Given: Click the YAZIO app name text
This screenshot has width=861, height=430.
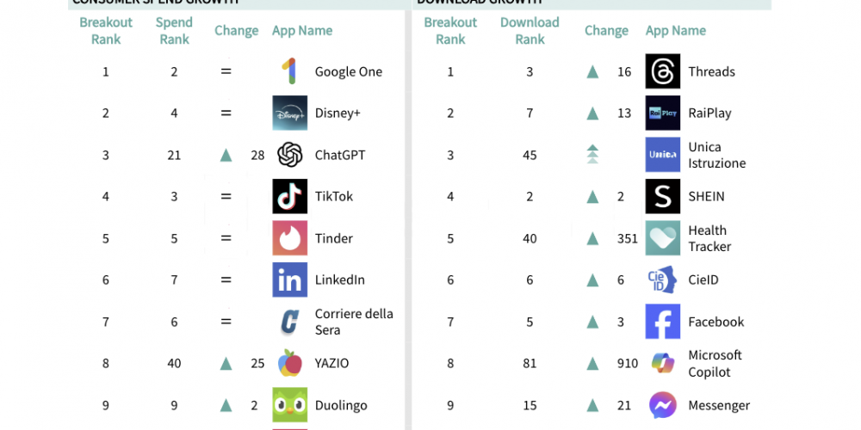Looking at the screenshot, I should click(x=331, y=363).
